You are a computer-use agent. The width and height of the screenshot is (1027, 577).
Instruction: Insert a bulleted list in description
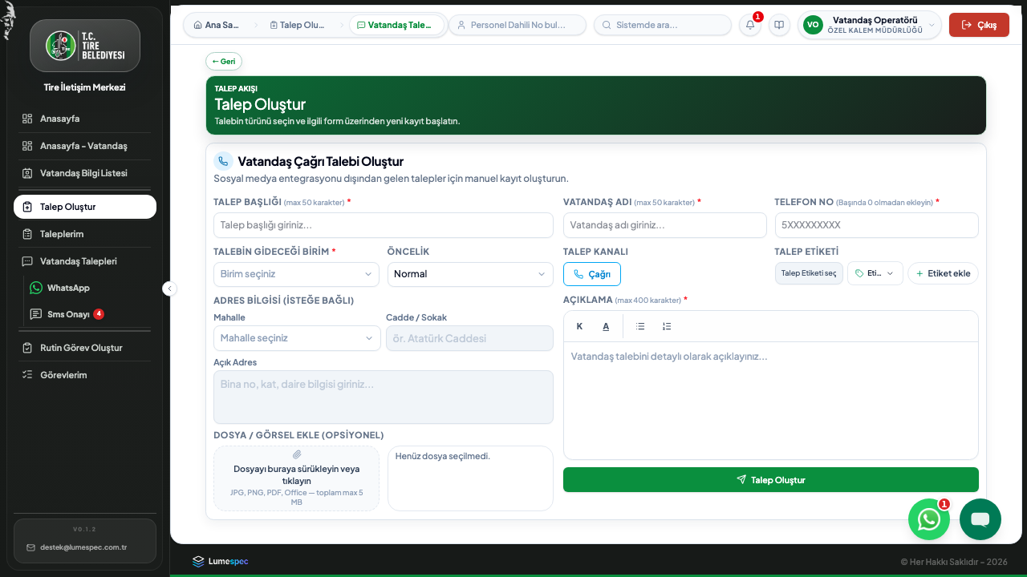pyautogui.click(x=640, y=326)
